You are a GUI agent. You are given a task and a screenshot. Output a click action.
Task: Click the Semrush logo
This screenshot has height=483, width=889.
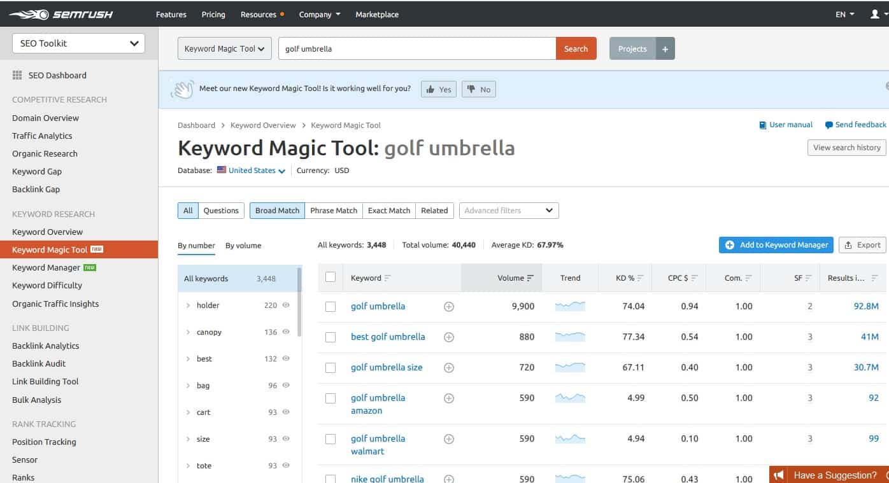(x=60, y=14)
